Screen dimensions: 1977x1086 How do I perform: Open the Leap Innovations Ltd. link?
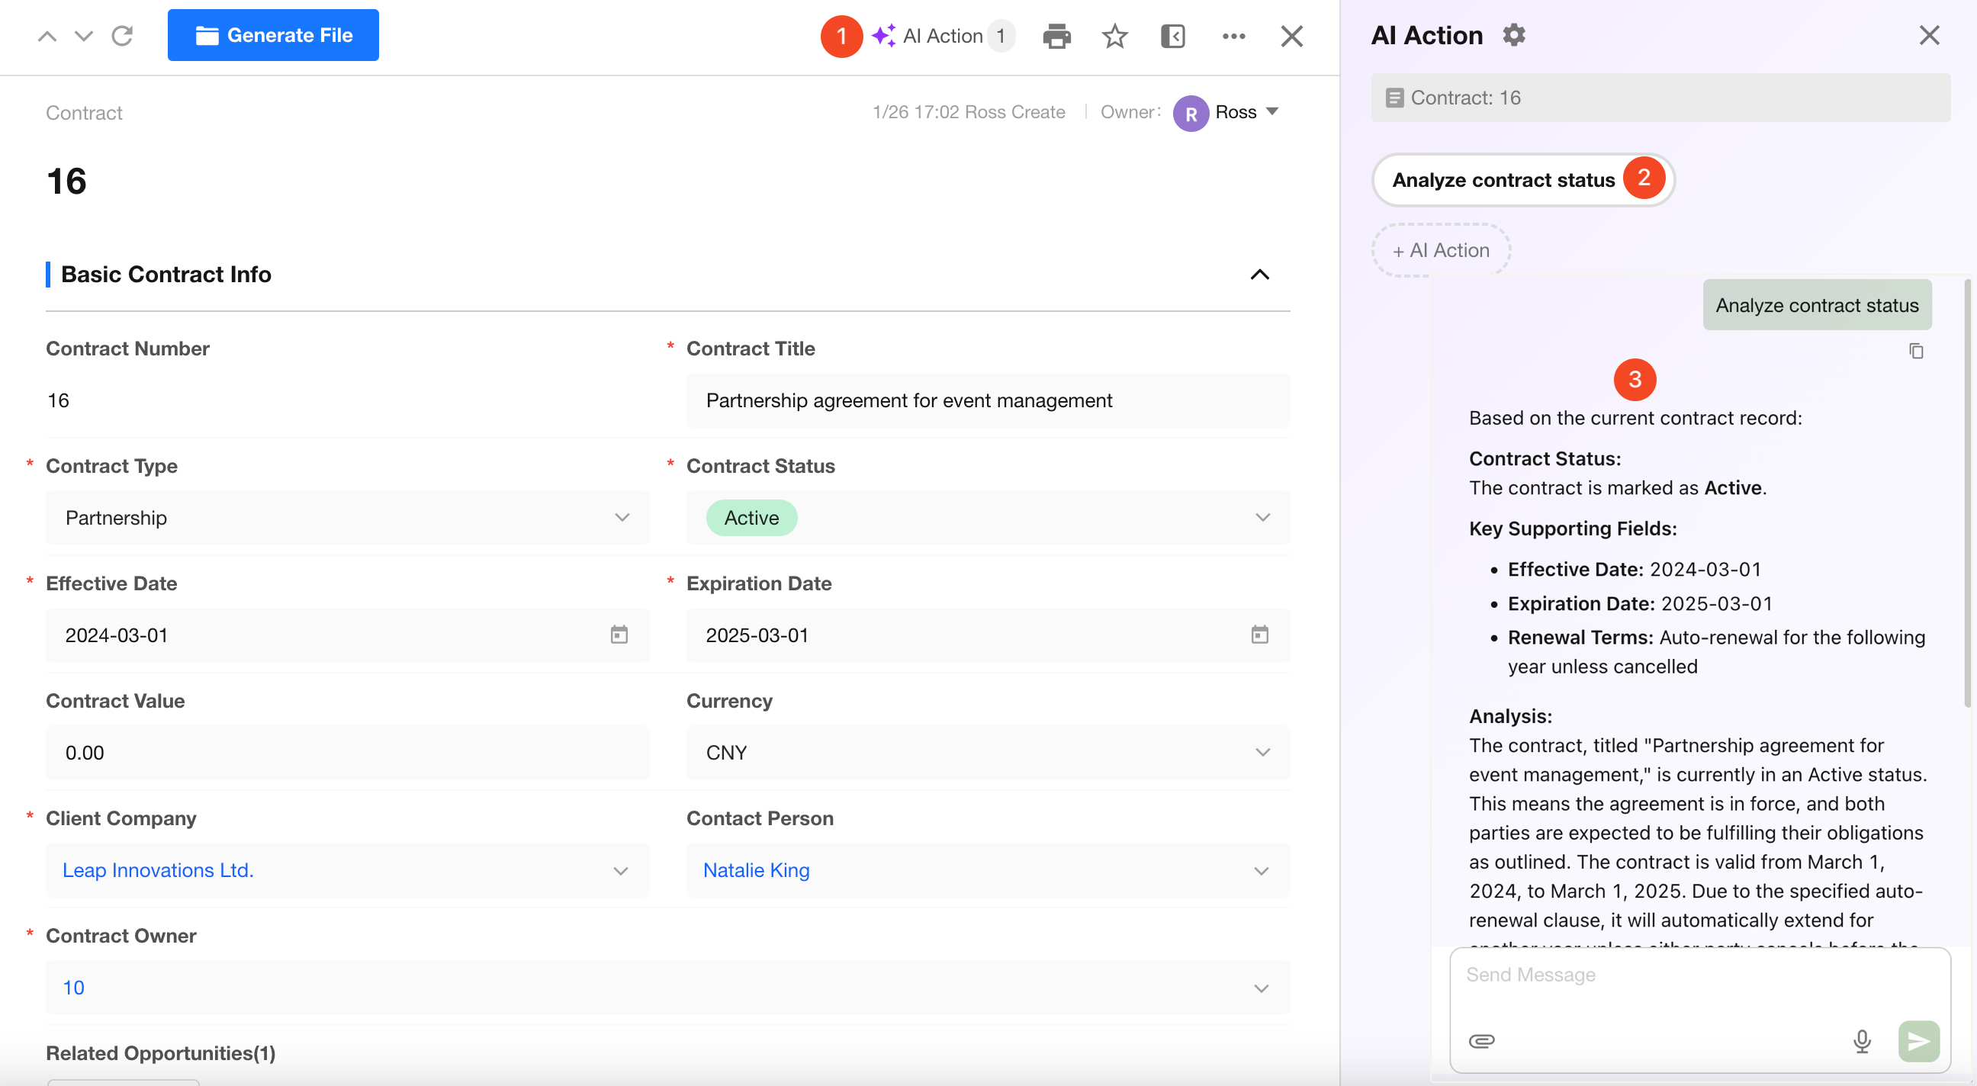tap(158, 869)
